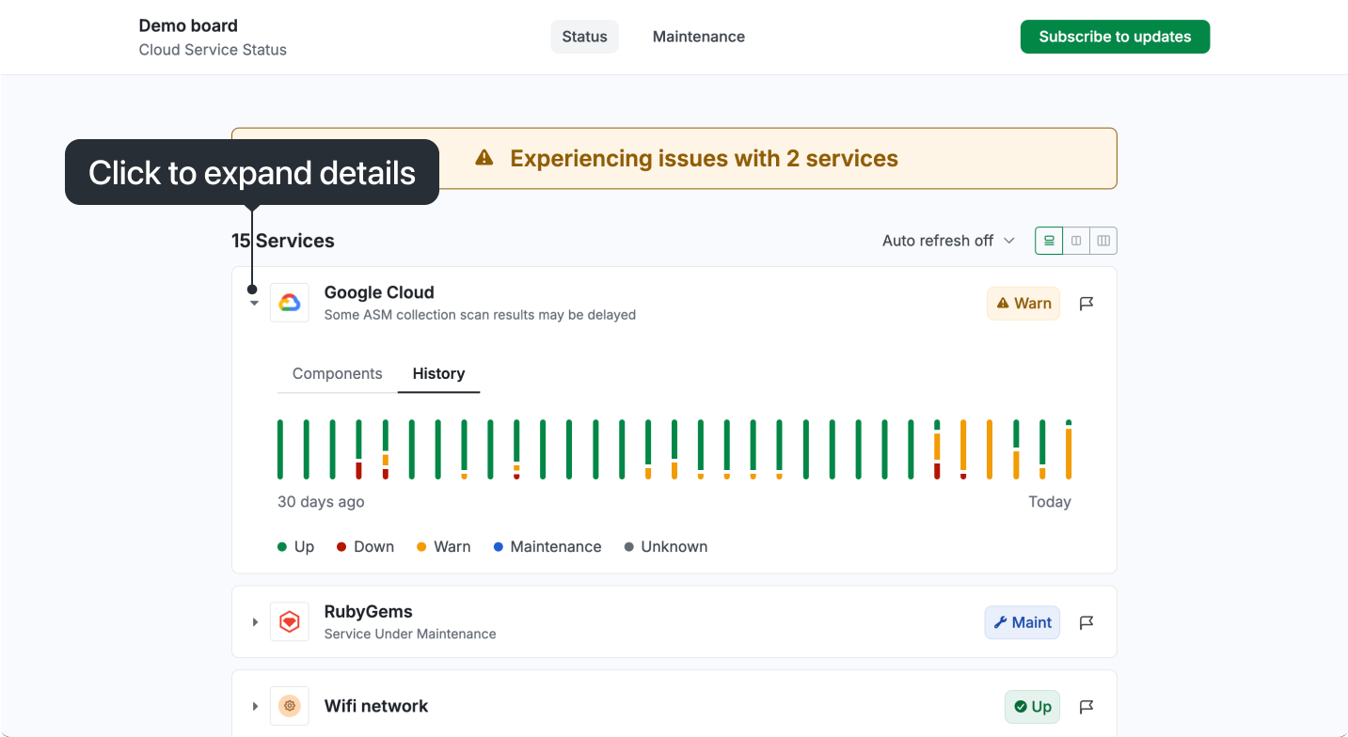
Task: Switch to the three-column layout view
Action: pos(1102,240)
